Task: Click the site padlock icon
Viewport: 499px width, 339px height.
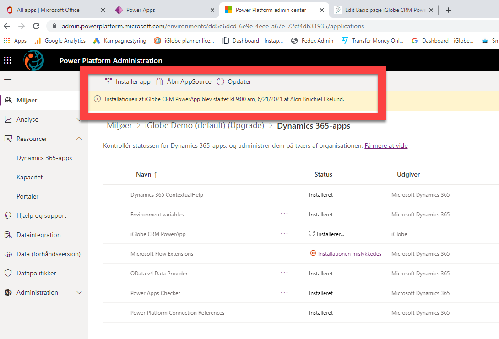Action: point(54,26)
